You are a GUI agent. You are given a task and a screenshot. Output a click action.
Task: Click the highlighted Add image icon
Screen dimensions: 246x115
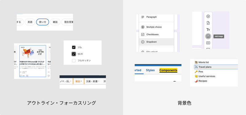pos(208,36)
